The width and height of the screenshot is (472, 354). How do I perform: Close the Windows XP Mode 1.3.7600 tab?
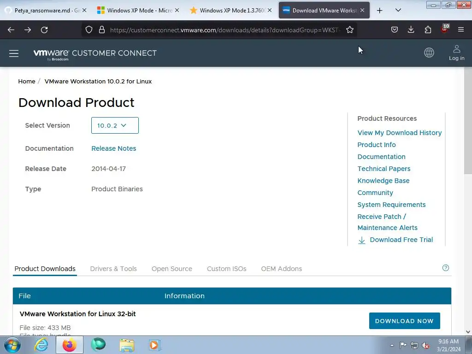[270, 10]
